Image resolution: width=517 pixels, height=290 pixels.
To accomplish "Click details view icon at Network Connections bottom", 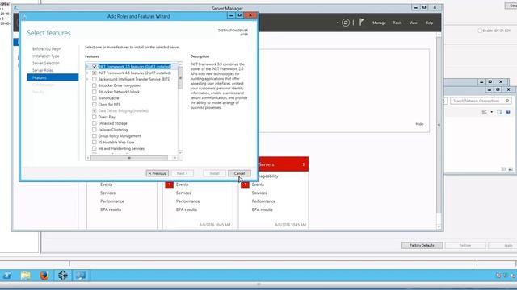I will click(x=503, y=169).
